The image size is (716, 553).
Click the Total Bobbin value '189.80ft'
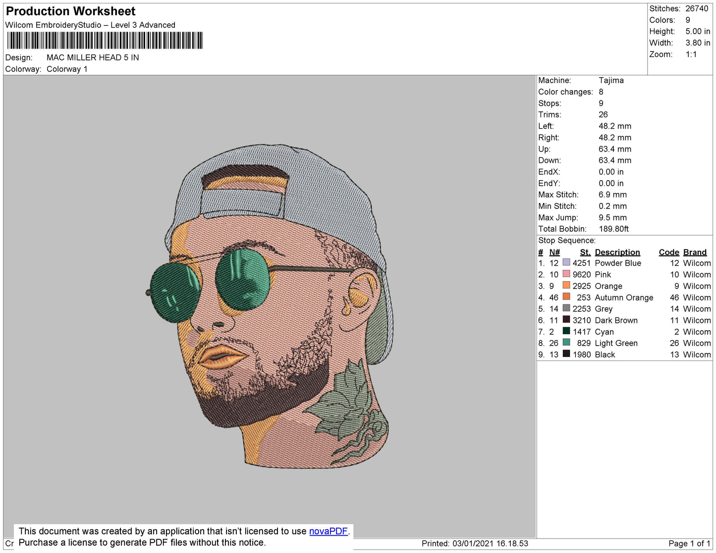coord(613,229)
